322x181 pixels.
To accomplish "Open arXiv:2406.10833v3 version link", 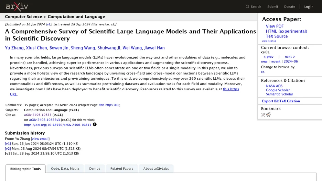I will pyautogui.click(x=44, y=120).
